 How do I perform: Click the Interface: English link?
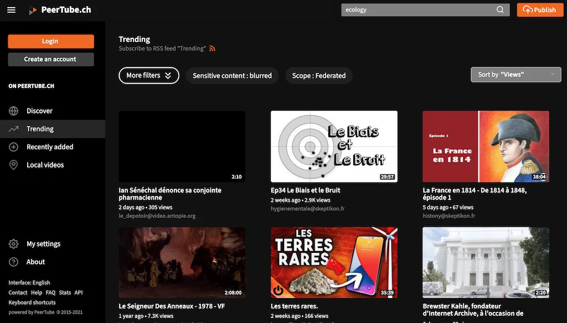pos(29,283)
